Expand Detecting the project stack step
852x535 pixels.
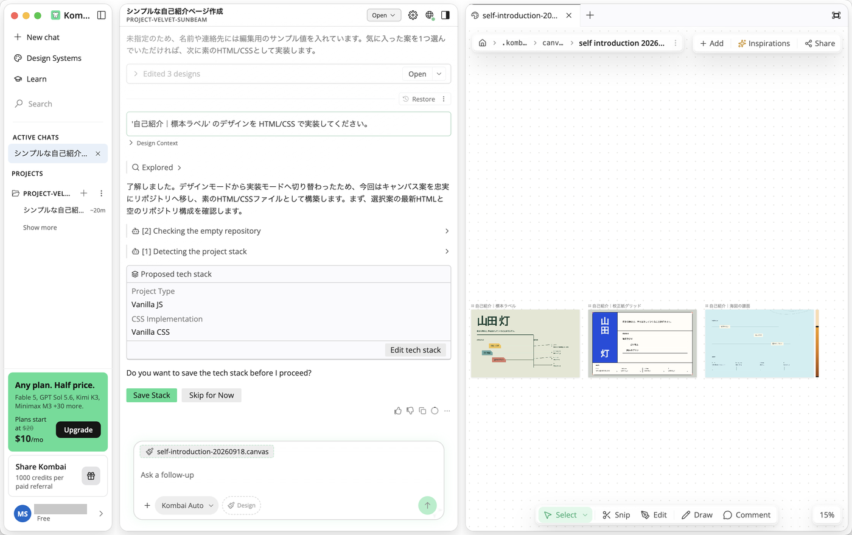click(289, 251)
